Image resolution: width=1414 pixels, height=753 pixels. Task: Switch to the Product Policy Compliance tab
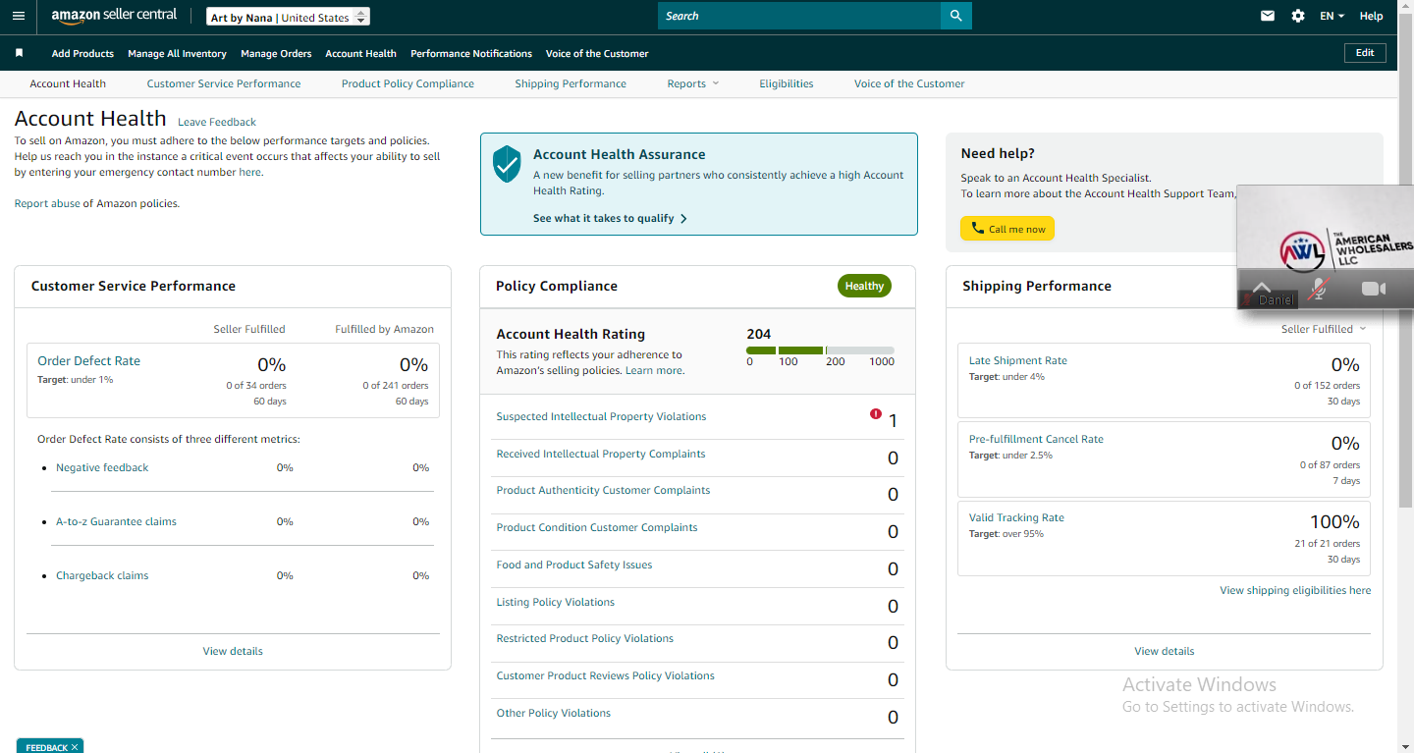[408, 83]
